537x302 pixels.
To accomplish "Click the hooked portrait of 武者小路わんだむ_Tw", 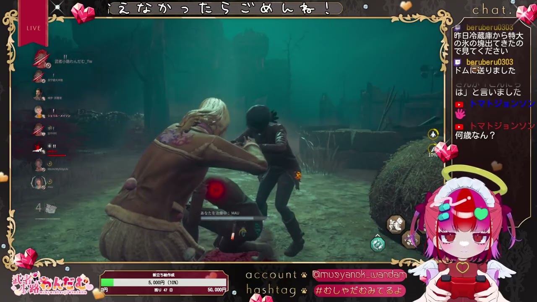I will click(x=41, y=59).
